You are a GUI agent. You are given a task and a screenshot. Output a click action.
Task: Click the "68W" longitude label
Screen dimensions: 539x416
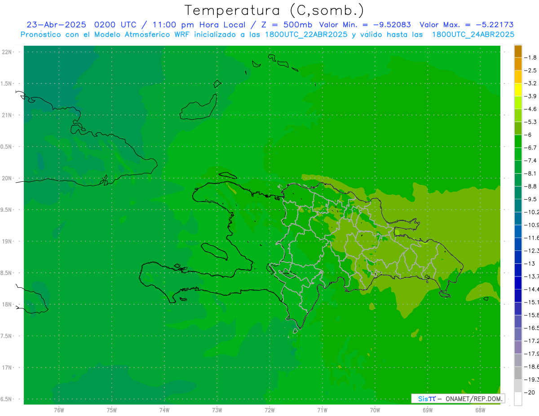coord(480,410)
